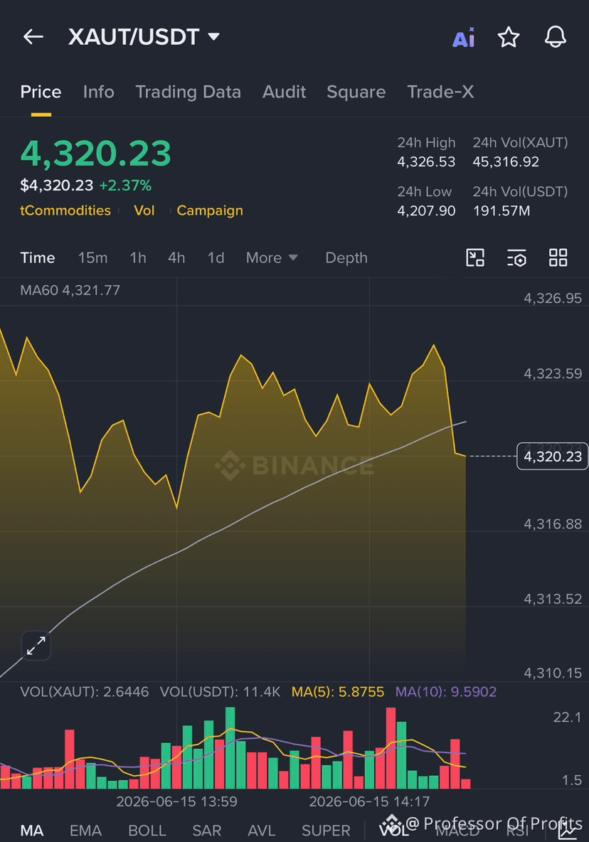Screen dimensions: 589x842
Task: Open indicator chart icon at bottom right
Action: 568,830
